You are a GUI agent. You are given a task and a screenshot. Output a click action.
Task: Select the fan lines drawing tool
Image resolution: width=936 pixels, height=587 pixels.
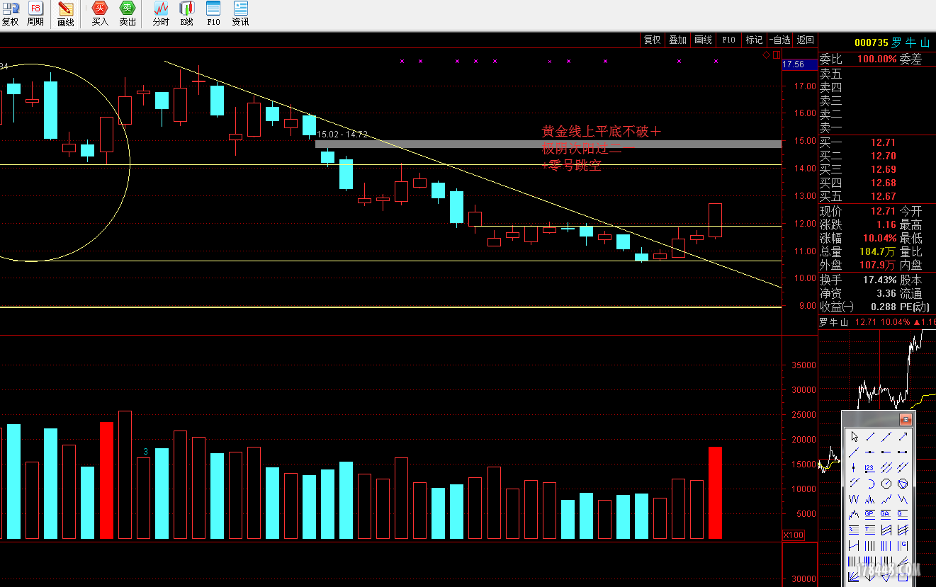(854, 578)
